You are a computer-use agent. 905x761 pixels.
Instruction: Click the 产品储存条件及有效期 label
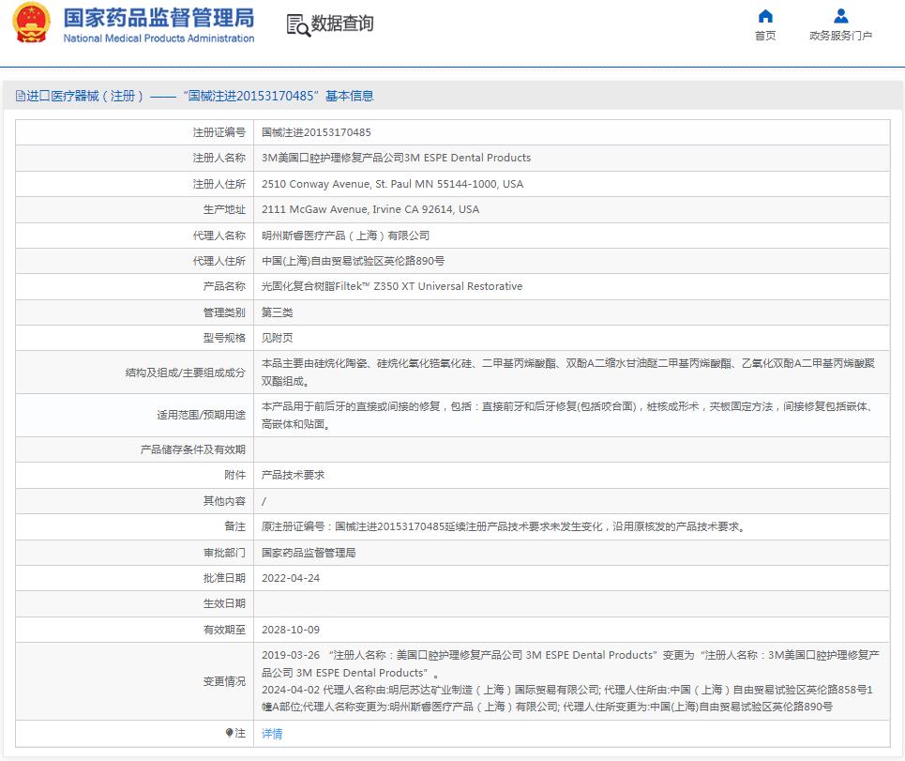(x=193, y=449)
